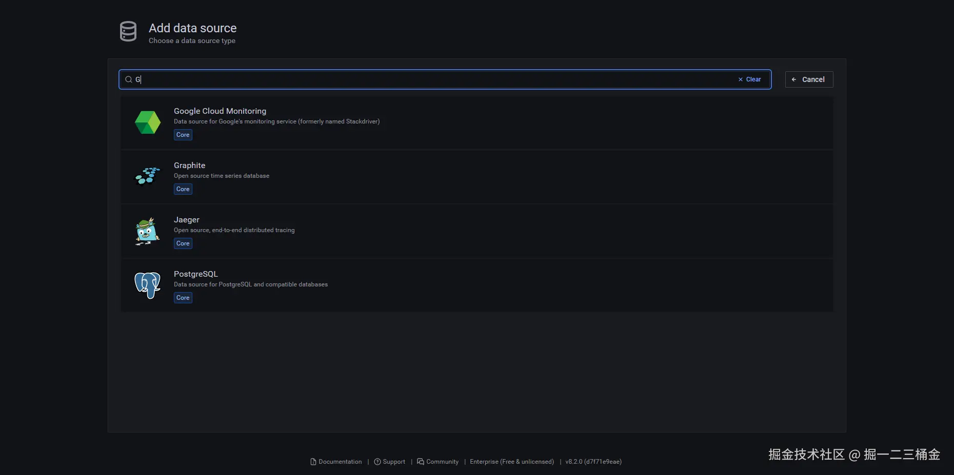The height and width of the screenshot is (475, 954).
Task: Click the PostgreSQL elephant logo icon
Action: [148, 285]
